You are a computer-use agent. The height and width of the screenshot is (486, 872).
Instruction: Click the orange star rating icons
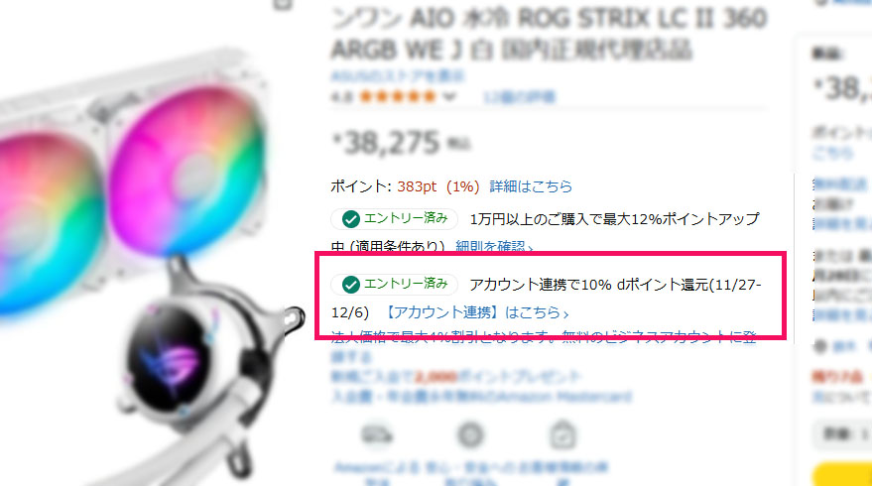[x=398, y=97]
